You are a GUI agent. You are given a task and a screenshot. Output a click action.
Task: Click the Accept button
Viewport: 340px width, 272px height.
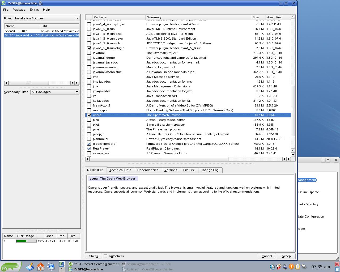click(x=287, y=256)
